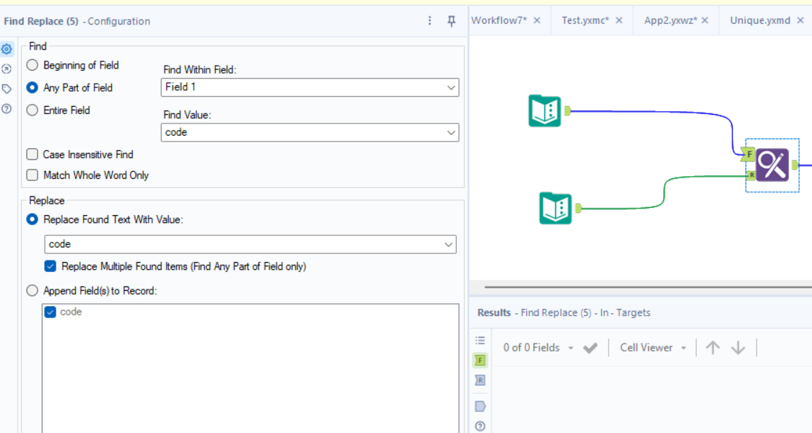This screenshot has width=812, height=433.
Task: Enable Case Insensitive Find
Action: 32,154
